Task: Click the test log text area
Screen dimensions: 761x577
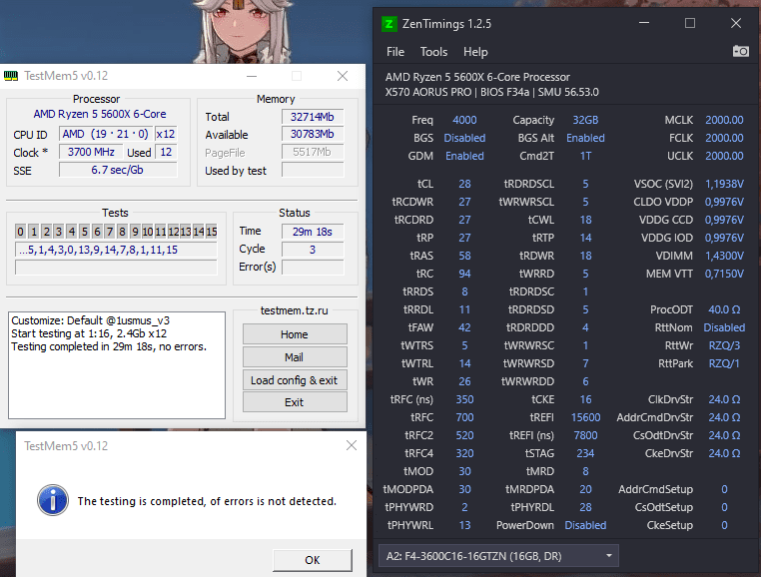Action: click(117, 365)
